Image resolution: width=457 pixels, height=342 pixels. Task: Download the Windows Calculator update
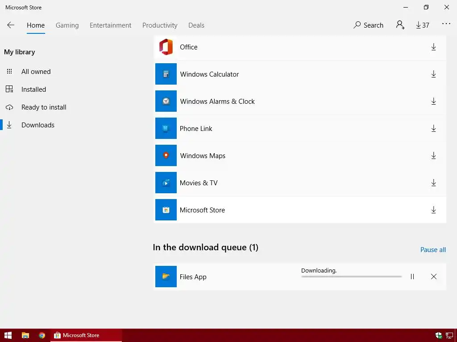point(433,74)
